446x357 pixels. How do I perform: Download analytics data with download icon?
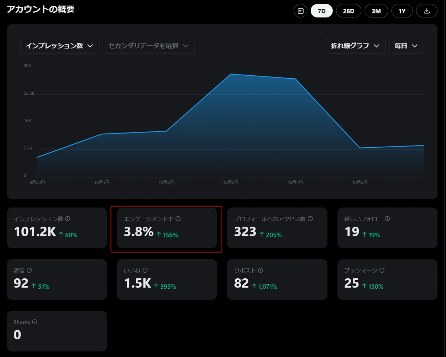pyautogui.click(x=427, y=11)
